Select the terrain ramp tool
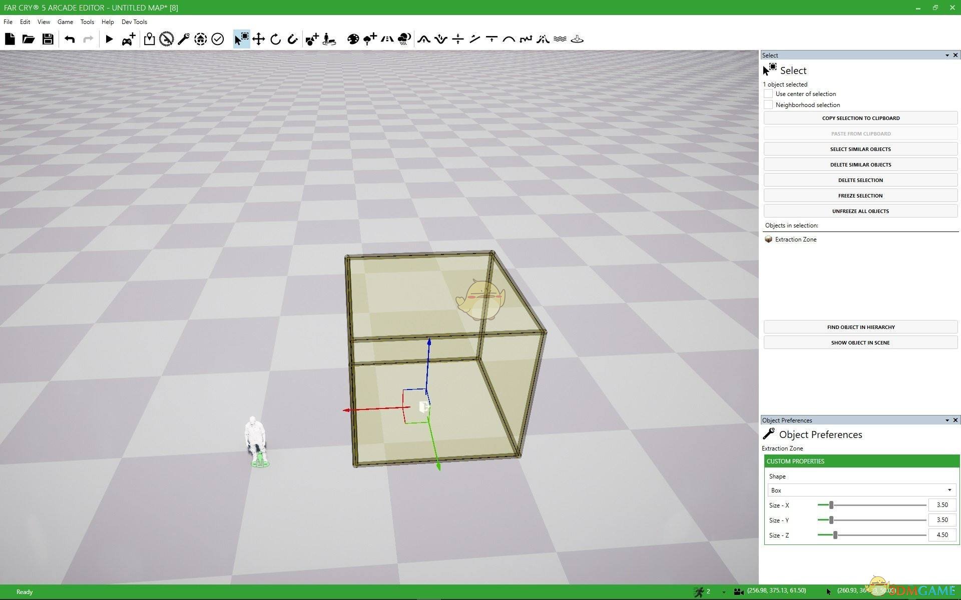The width and height of the screenshot is (961, 600). (475, 39)
